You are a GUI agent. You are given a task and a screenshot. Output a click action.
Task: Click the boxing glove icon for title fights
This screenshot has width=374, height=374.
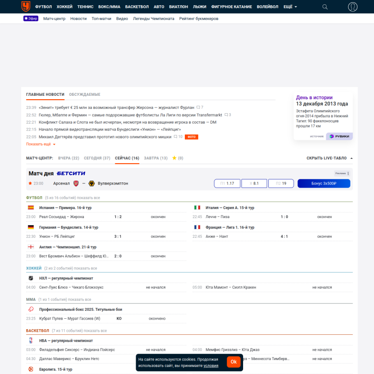(31, 309)
